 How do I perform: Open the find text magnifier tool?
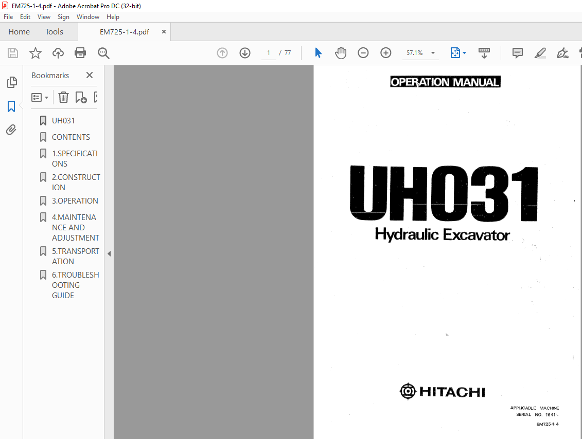[103, 53]
